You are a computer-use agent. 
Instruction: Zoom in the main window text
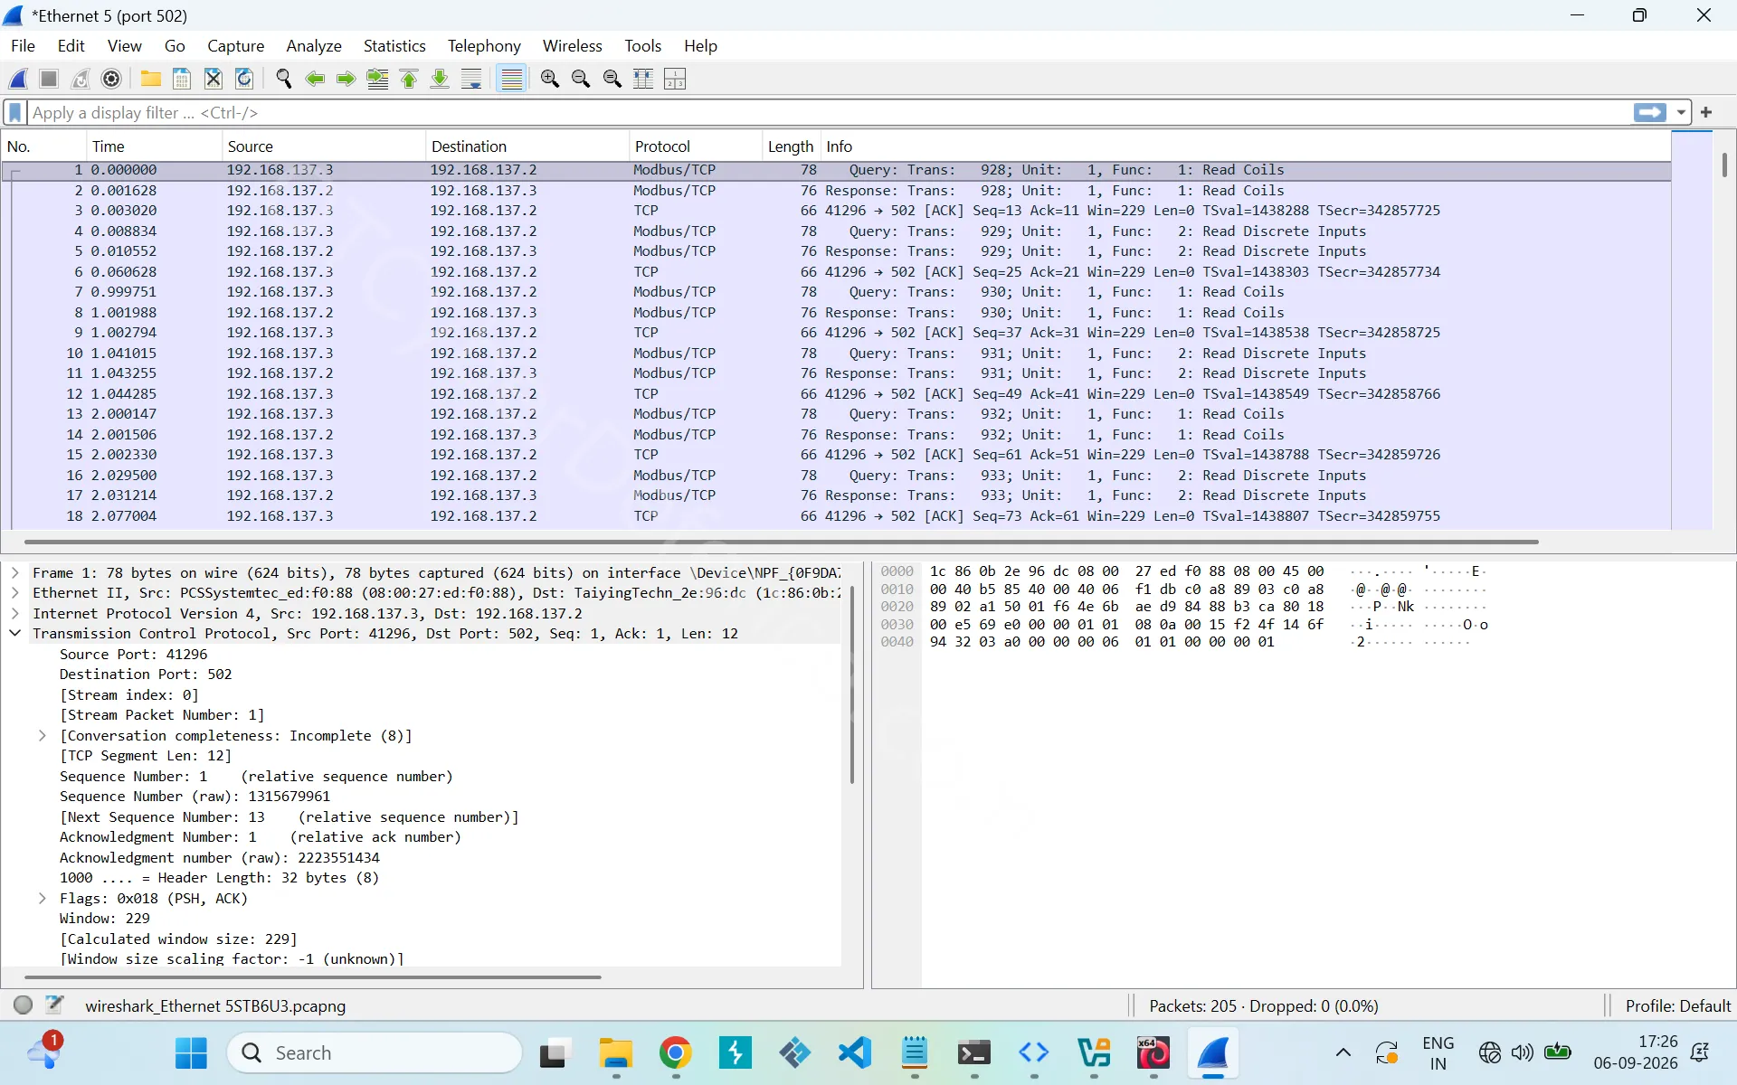click(x=550, y=79)
